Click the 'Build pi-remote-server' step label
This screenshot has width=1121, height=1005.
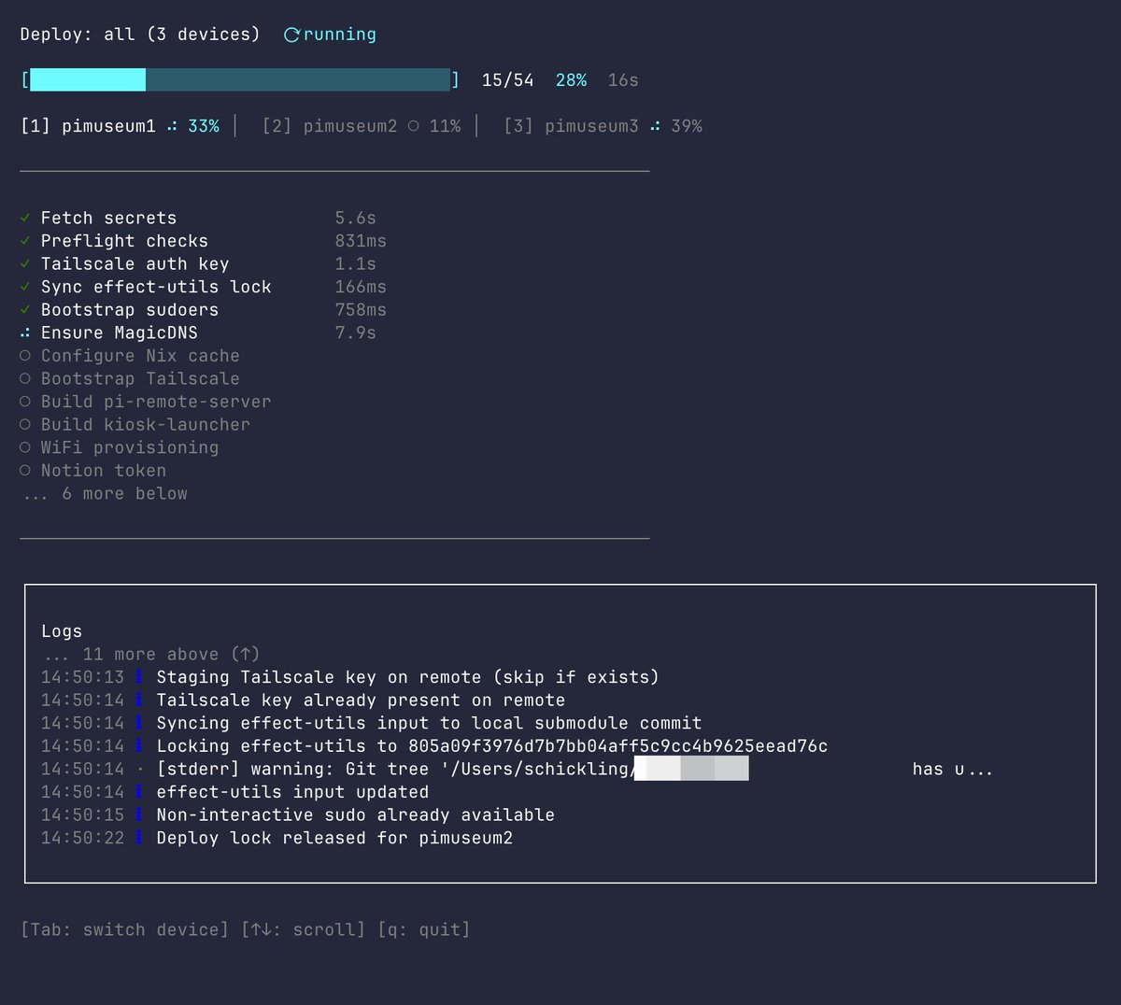pyautogui.click(x=156, y=402)
